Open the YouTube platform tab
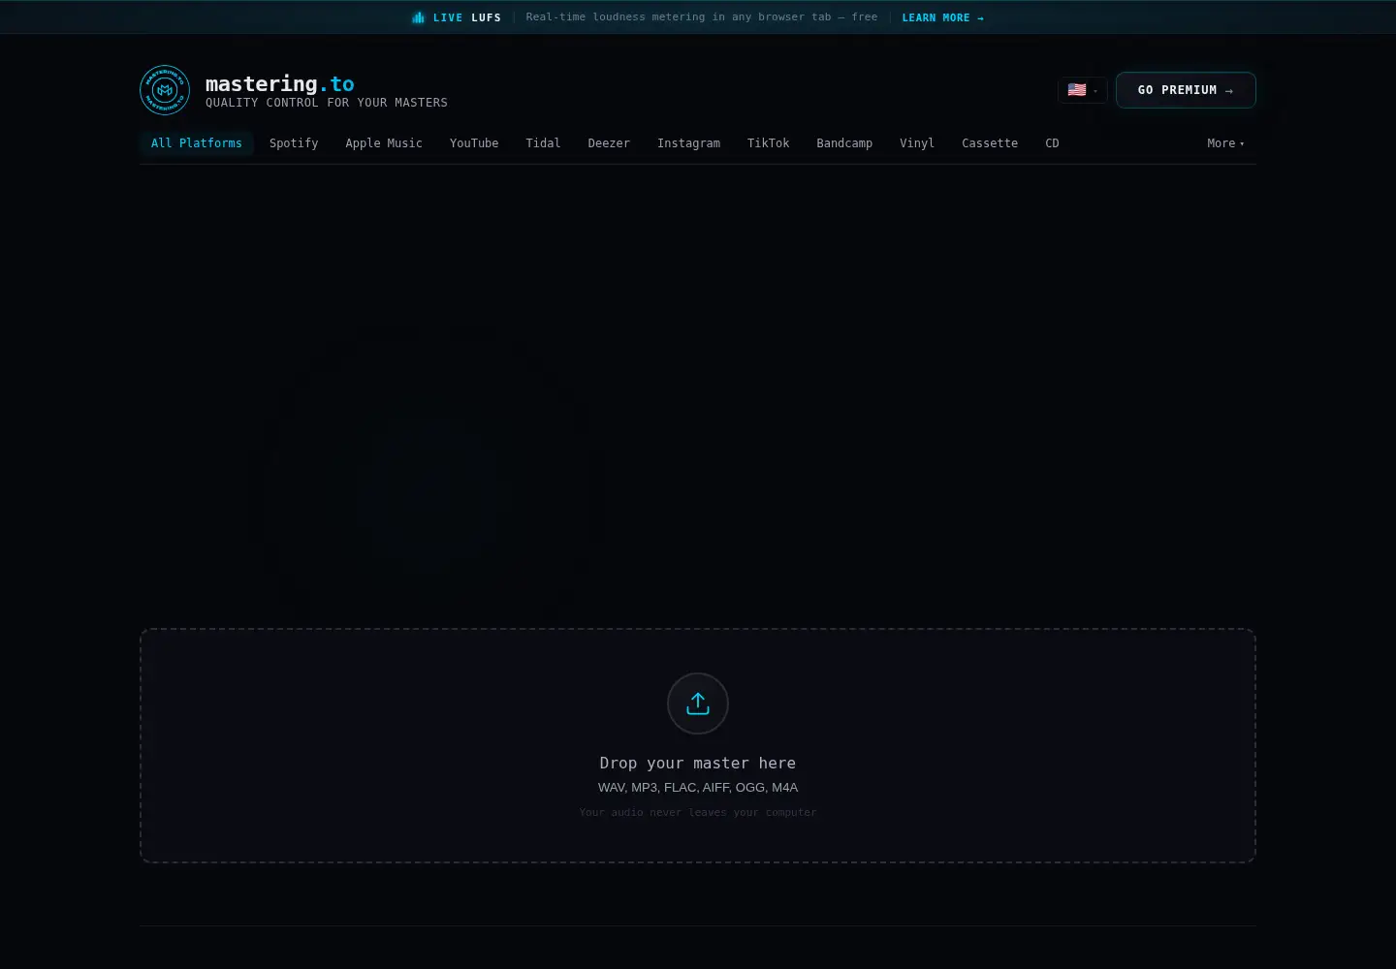This screenshot has width=1396, height=969. click(x=474, y=143)
